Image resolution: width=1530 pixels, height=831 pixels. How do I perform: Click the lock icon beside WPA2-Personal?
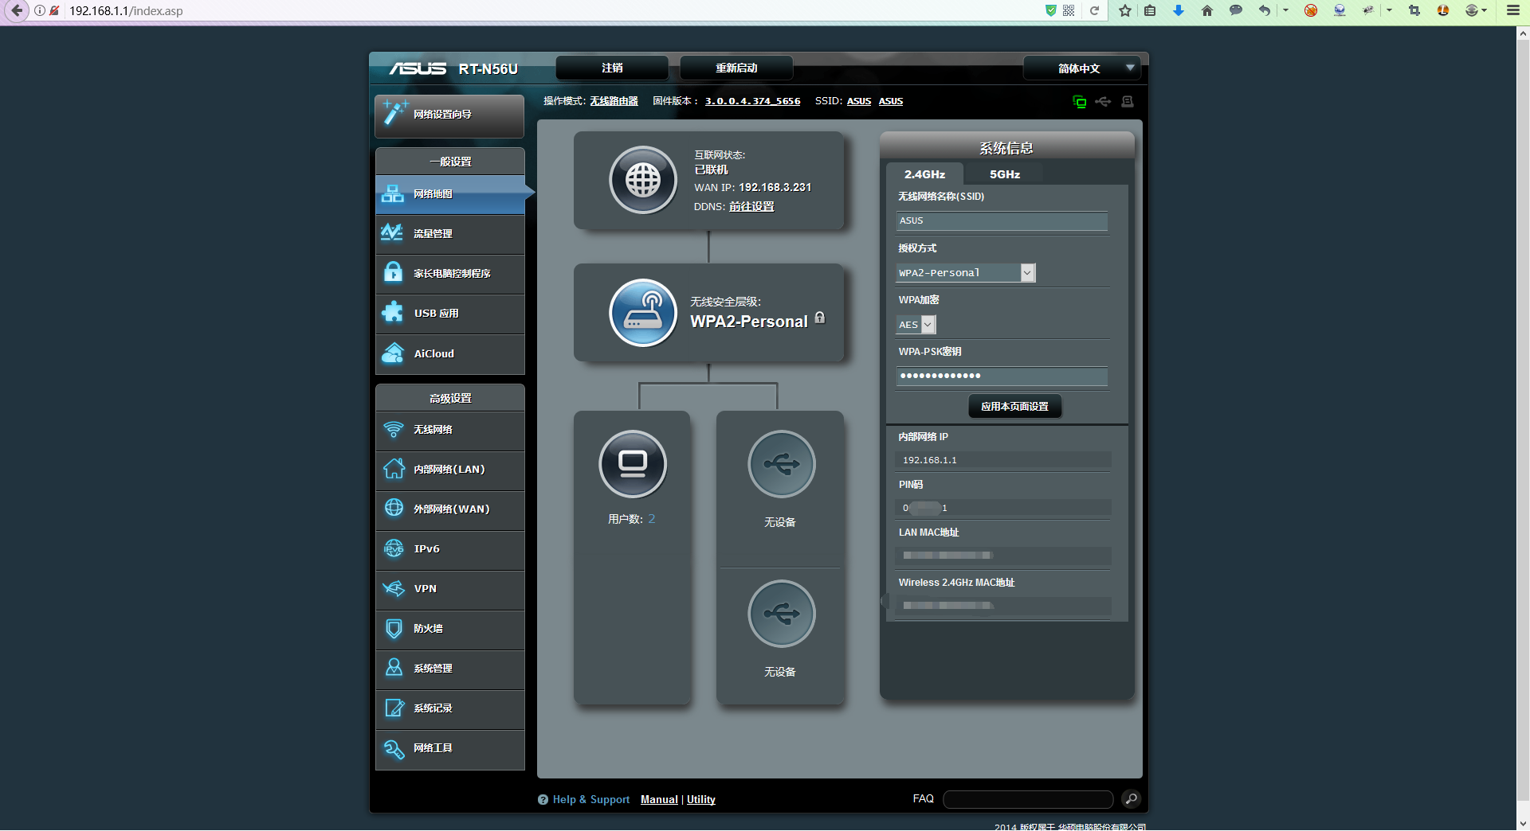tap(820, 318)
